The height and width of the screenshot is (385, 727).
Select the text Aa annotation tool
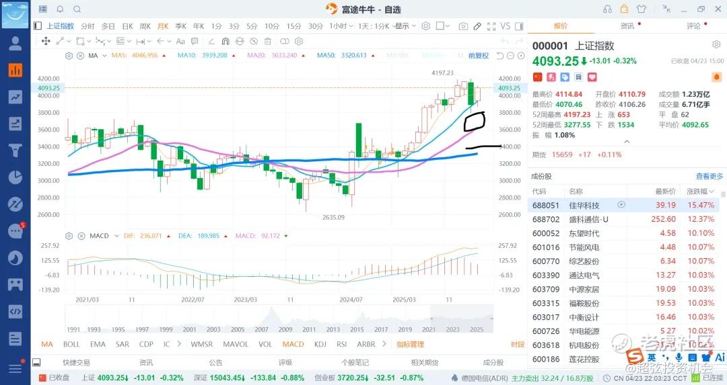[x=181, y=41]
